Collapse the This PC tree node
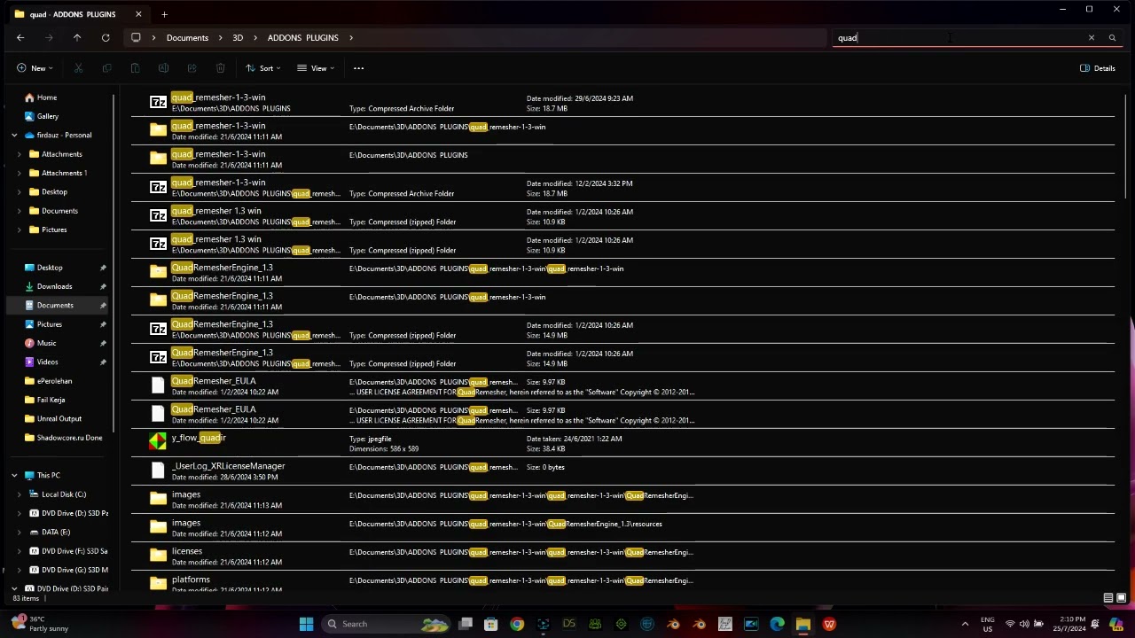Image resolution: width=1135 pixels, height=638 pixels. click(x=14, y=476)
